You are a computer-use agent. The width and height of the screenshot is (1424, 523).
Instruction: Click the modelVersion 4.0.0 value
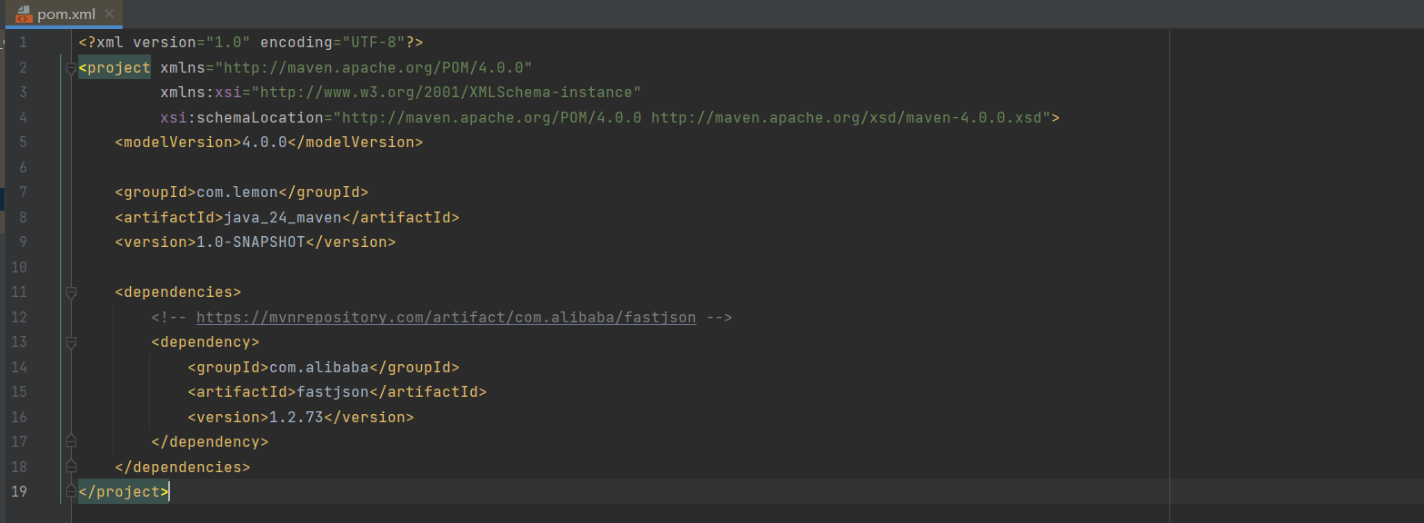(265, 143)
